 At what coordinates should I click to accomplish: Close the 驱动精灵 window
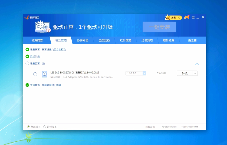point(203,17)
